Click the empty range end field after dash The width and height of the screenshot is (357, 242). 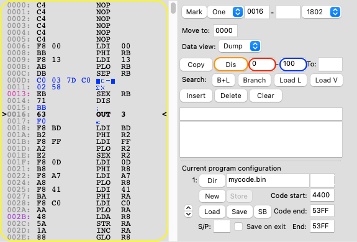[288, 12]
